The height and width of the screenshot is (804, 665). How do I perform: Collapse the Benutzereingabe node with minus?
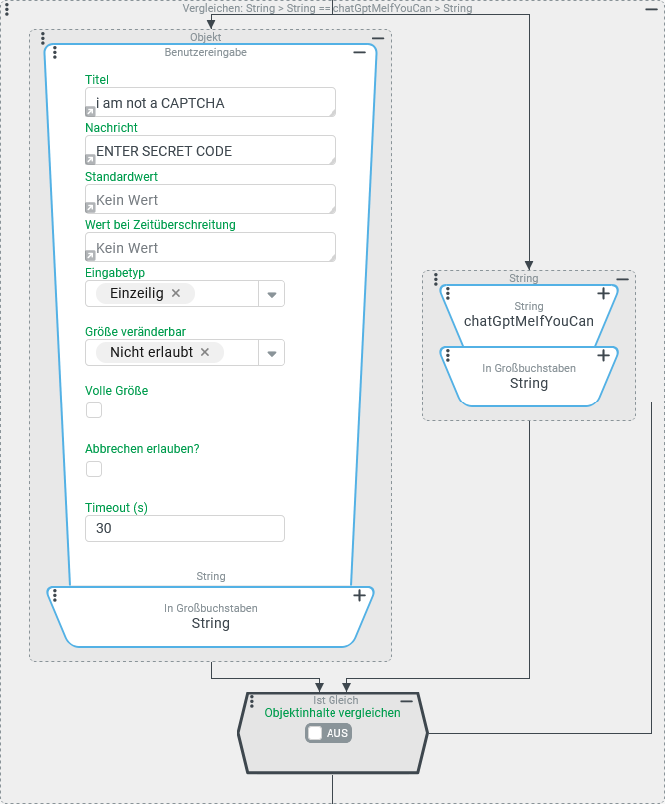(x=359, y=53)
